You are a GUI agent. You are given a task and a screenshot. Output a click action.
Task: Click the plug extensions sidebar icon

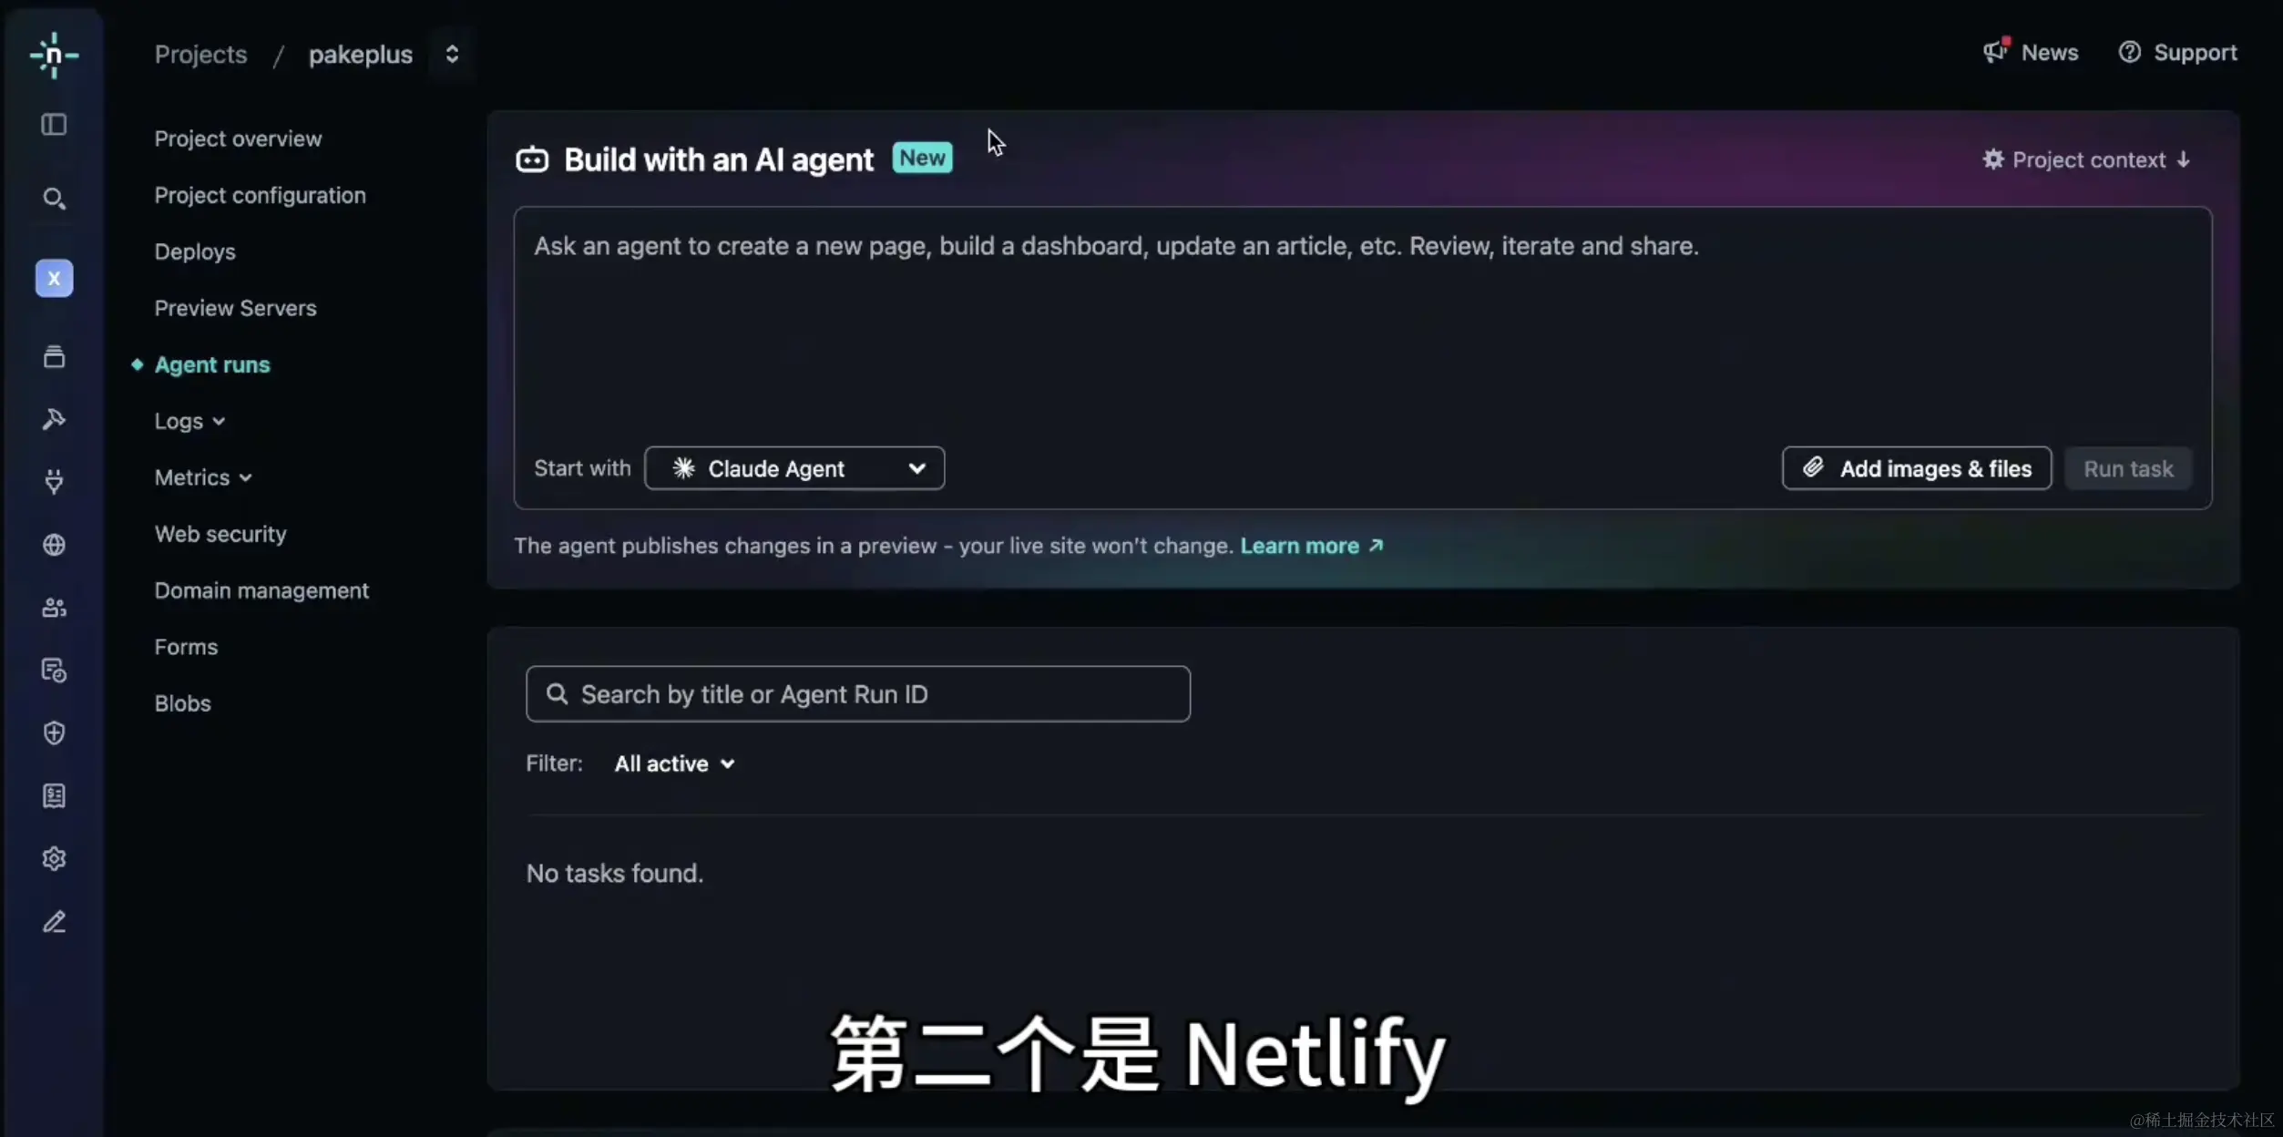(x=54, y=481)
